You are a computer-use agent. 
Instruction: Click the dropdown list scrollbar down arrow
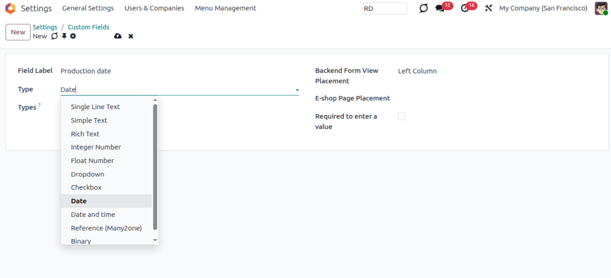click(155, 240)
